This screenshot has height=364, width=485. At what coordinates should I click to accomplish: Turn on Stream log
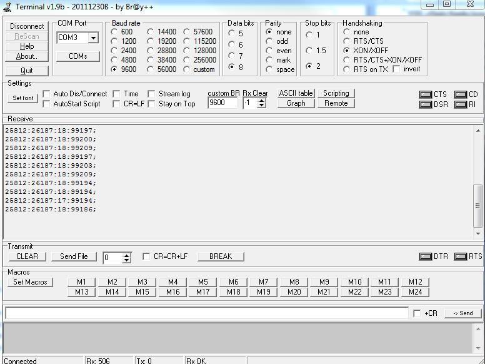click(x=151, y=94)
